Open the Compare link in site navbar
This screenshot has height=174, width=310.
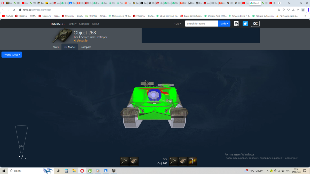(x=84, y=24)
